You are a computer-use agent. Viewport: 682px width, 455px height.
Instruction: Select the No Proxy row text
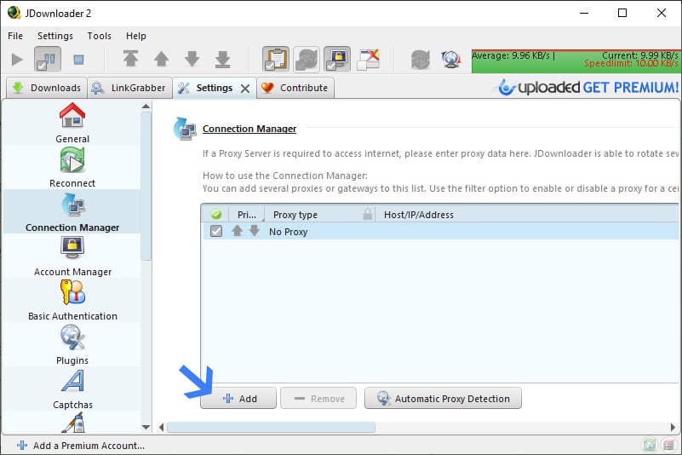click(288, 232)
